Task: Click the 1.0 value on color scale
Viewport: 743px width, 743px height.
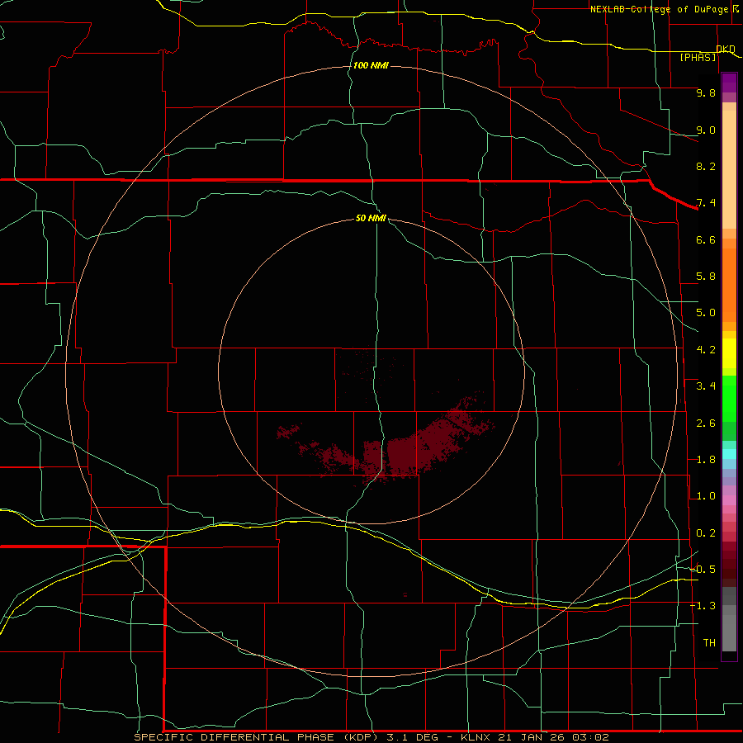Action: coord(706,496)
